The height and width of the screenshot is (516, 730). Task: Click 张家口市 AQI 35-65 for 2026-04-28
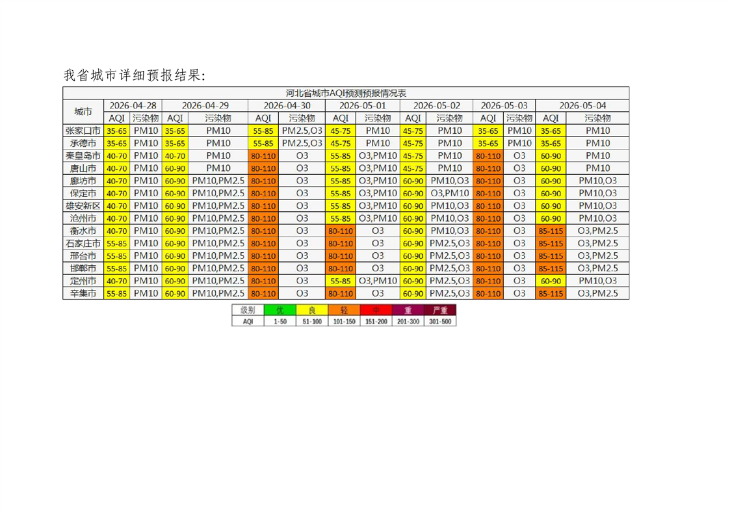[x=117, y=131]
